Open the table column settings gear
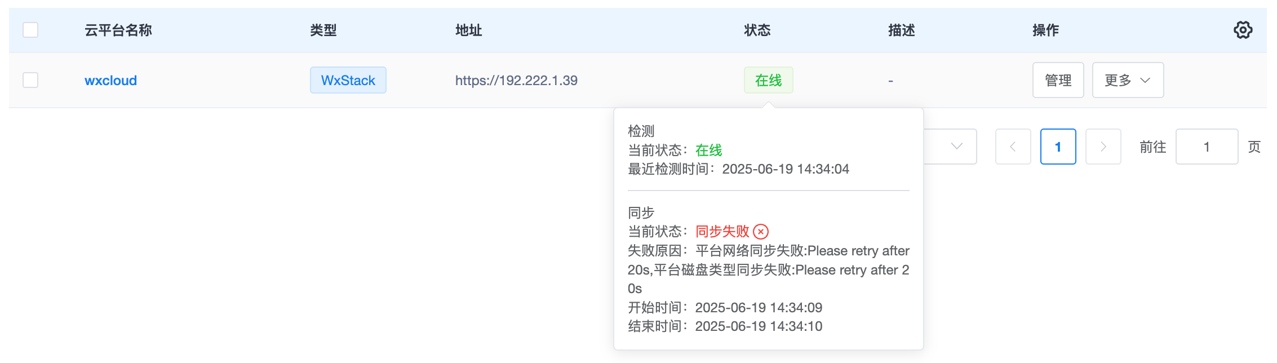The width and height of the screenshot is (1277, 363). pyautogui.click(x=1243, y=30)
